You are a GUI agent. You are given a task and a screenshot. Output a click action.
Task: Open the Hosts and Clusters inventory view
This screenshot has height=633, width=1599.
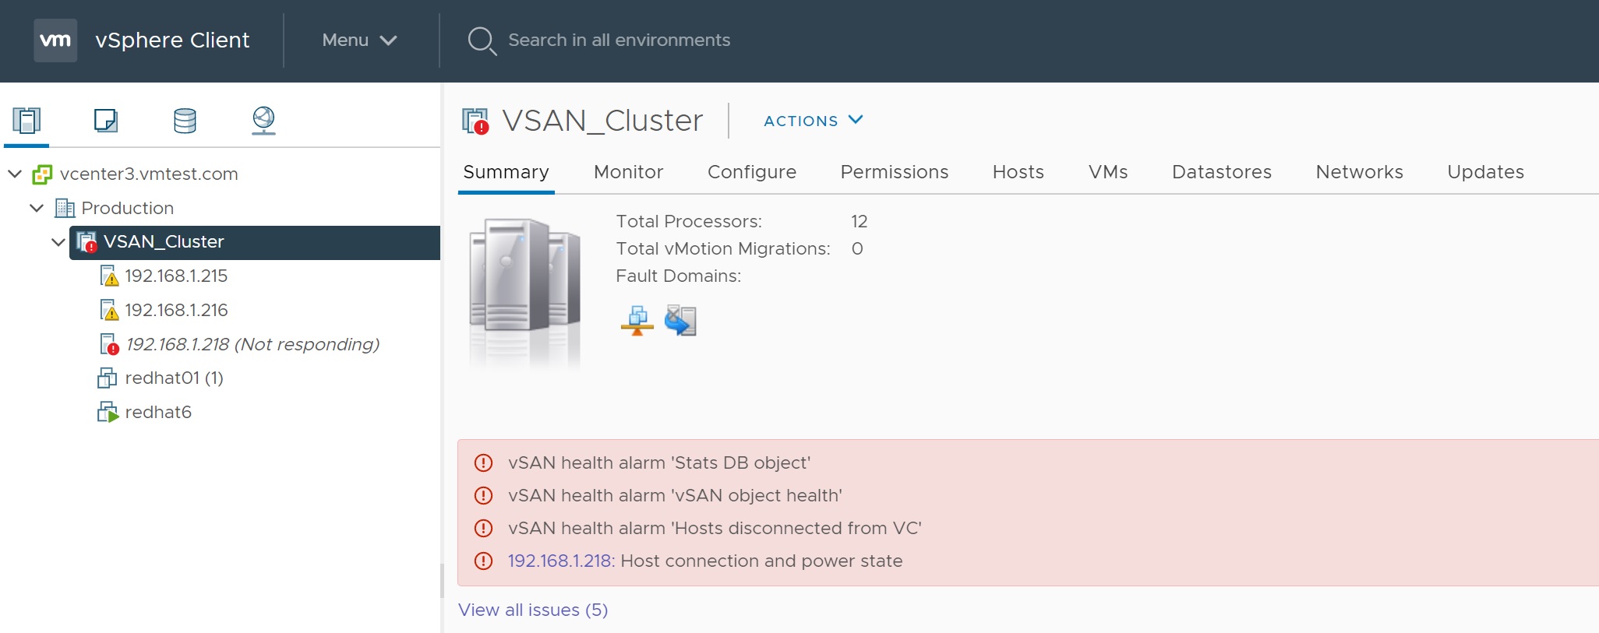(x=26, y=121)
